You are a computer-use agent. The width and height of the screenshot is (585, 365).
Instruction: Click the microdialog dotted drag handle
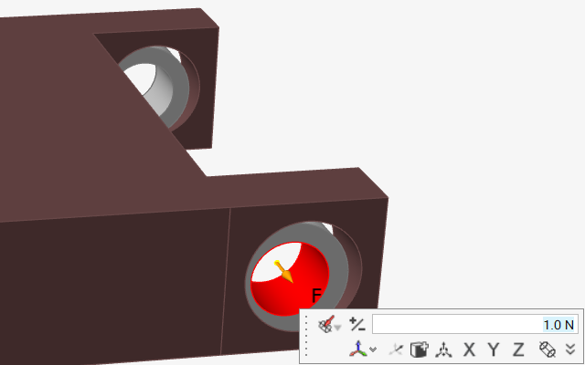pyautogui.click(x=306, y=337)
